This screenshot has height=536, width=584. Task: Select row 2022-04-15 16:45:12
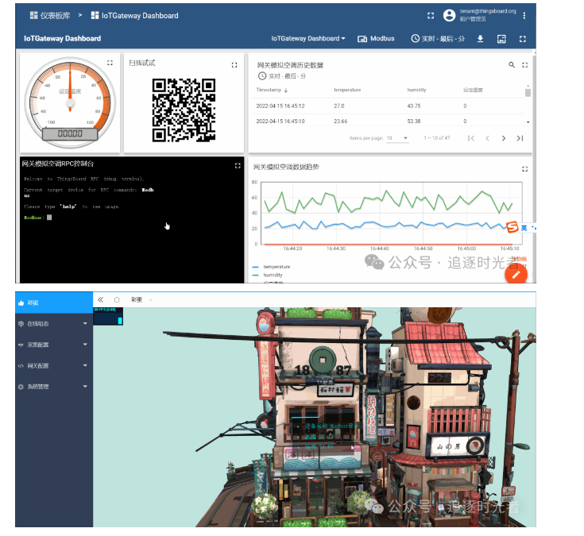tap(389, 106)
